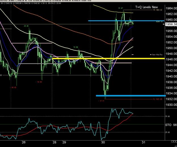Click date label 26 on time axis

tap(24, 142)
